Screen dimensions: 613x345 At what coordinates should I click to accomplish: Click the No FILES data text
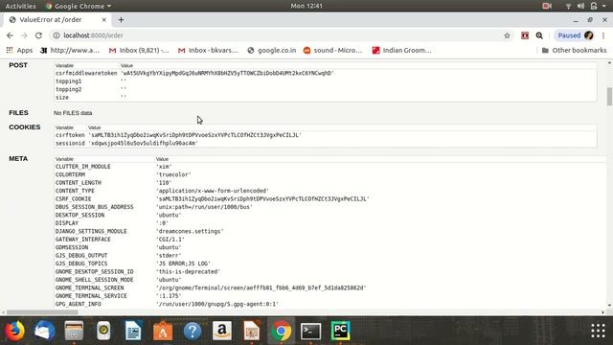point(73,113)
